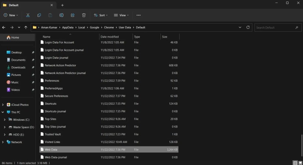This screenshot has width=303, height=165.
Task: Click the Copy icon in toolbar
Action: [39, 15]
